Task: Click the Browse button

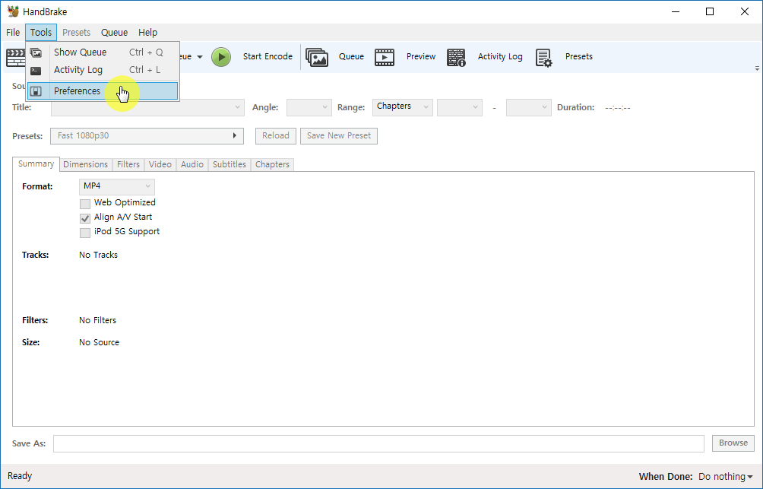Action: 733,443
